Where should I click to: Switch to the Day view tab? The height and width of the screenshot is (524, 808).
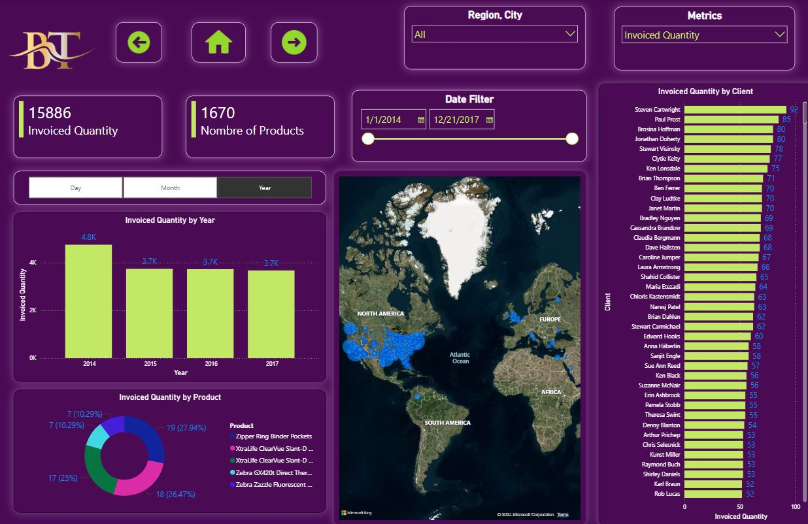pyautogui.click(x=75, y=188)
